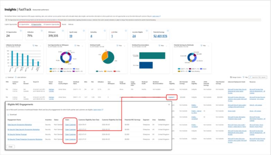Close Eligible MCI Engagements dialog with X
The width and height of the screenshot is (271, 155).
coord(169,104)
